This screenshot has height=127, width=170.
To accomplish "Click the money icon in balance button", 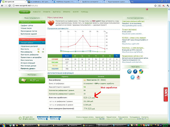I will (24, 80).
